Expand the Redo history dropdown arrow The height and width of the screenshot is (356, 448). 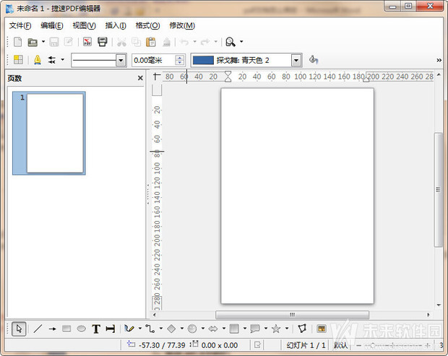[x=216, y=42]
